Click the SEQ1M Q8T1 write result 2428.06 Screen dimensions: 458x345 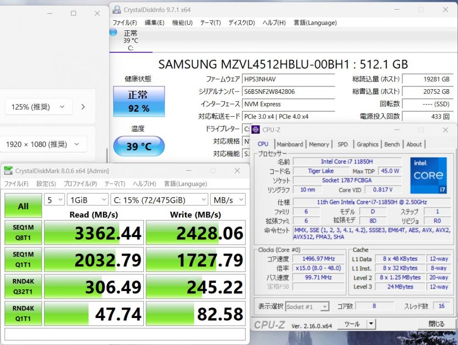click(x=196, y=232)
